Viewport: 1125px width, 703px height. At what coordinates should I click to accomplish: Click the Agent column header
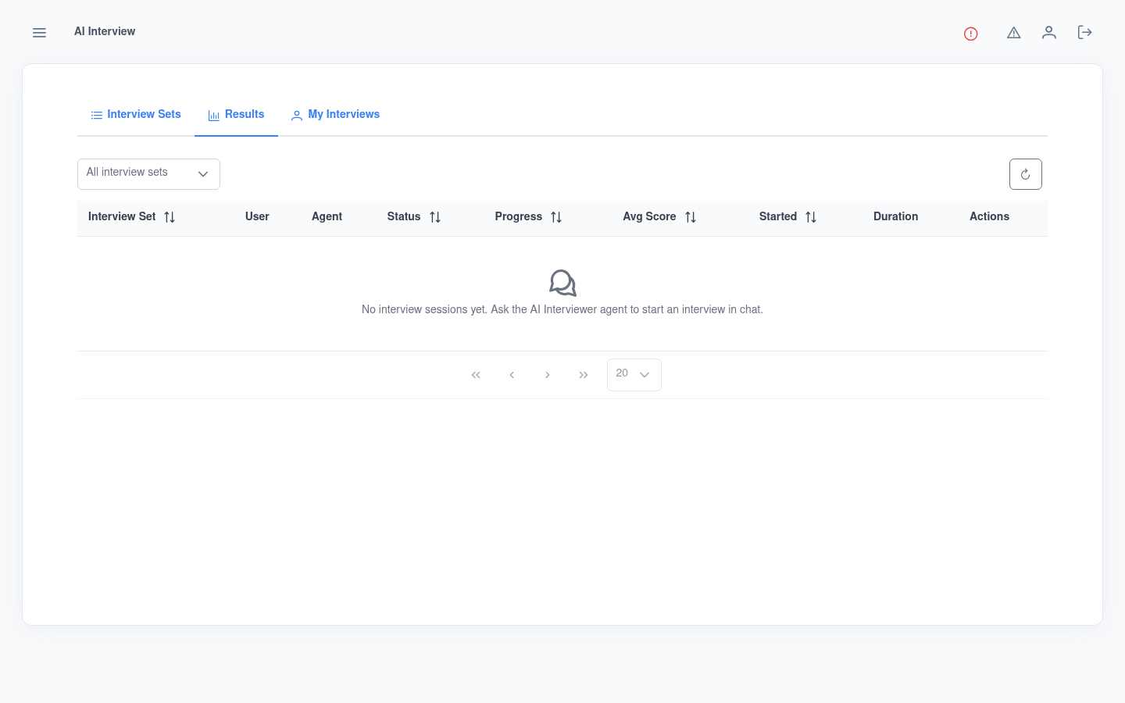coord(327,216)
